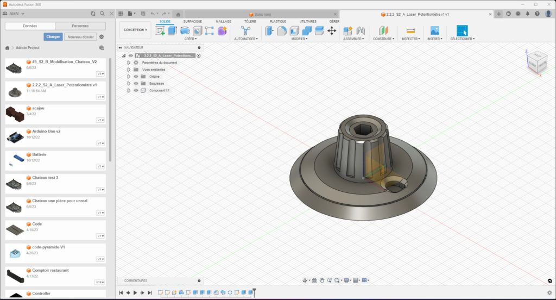Toggle visibility of the Origine folder
Image resolution: width=556 pixels, height=300 pixels.
point(136,77)
